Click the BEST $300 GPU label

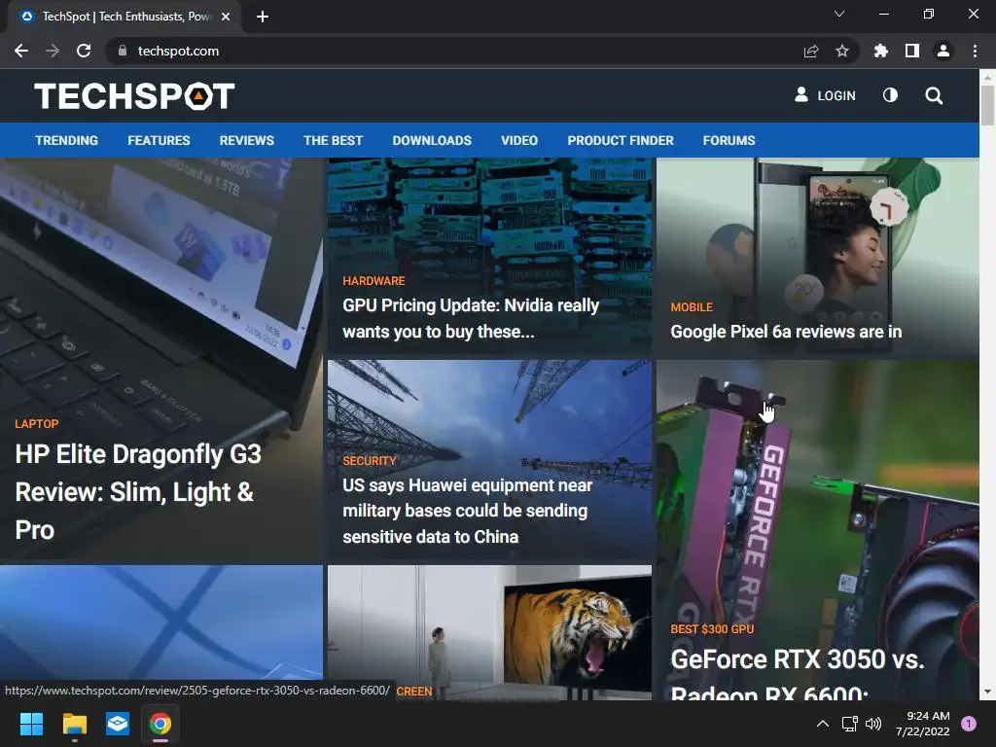click(x=712, y=629)
